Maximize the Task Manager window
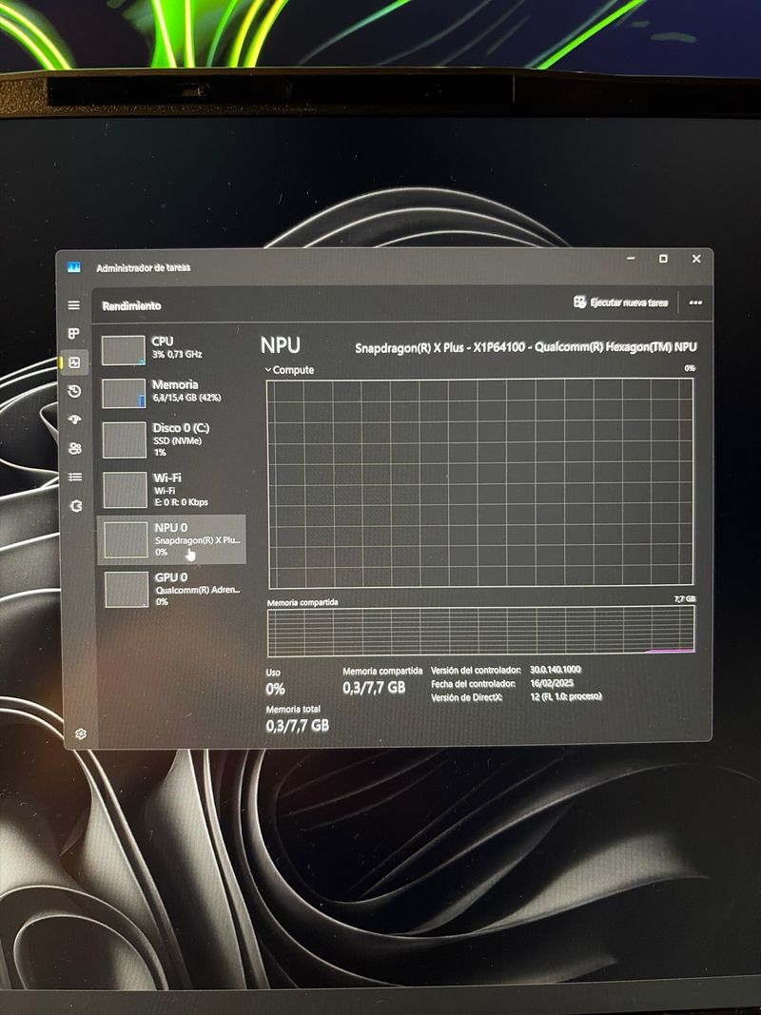761x1015 pixels. point(663,259)
